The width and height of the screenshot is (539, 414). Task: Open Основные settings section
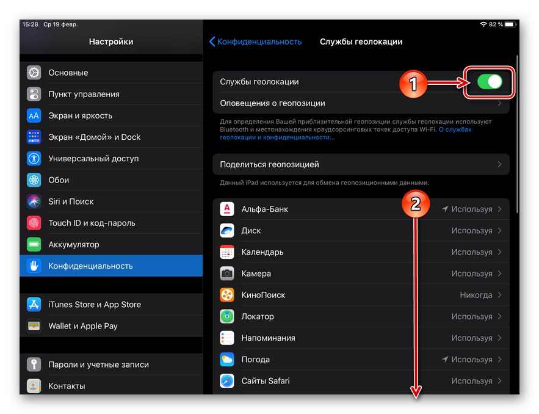click(111, 73)
